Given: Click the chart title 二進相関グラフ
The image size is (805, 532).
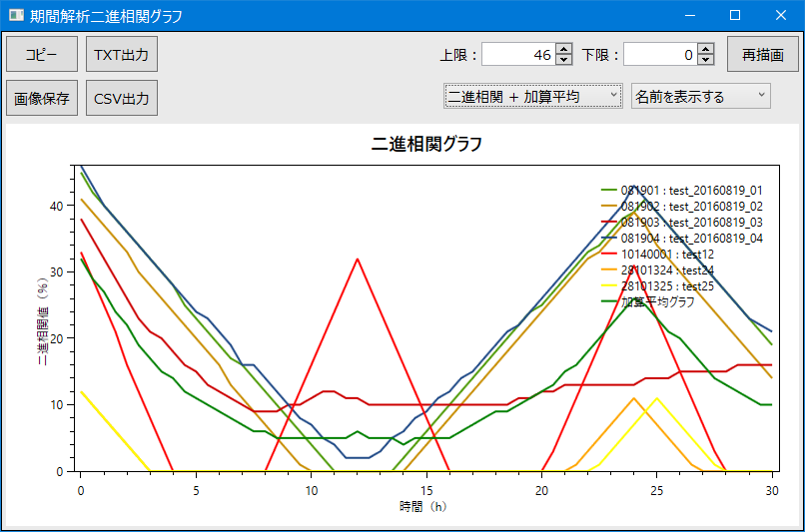Looking at the screenshot, I should pos(426,144).
